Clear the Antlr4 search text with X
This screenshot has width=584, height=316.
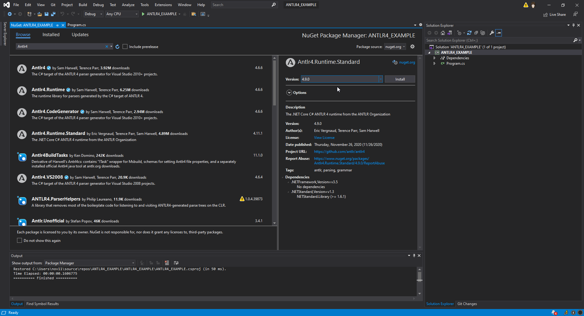[x=107, y=46]
